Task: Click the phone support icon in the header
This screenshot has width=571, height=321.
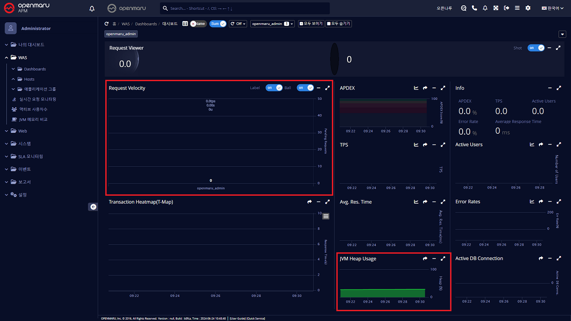Action: [x=474, y=8]
